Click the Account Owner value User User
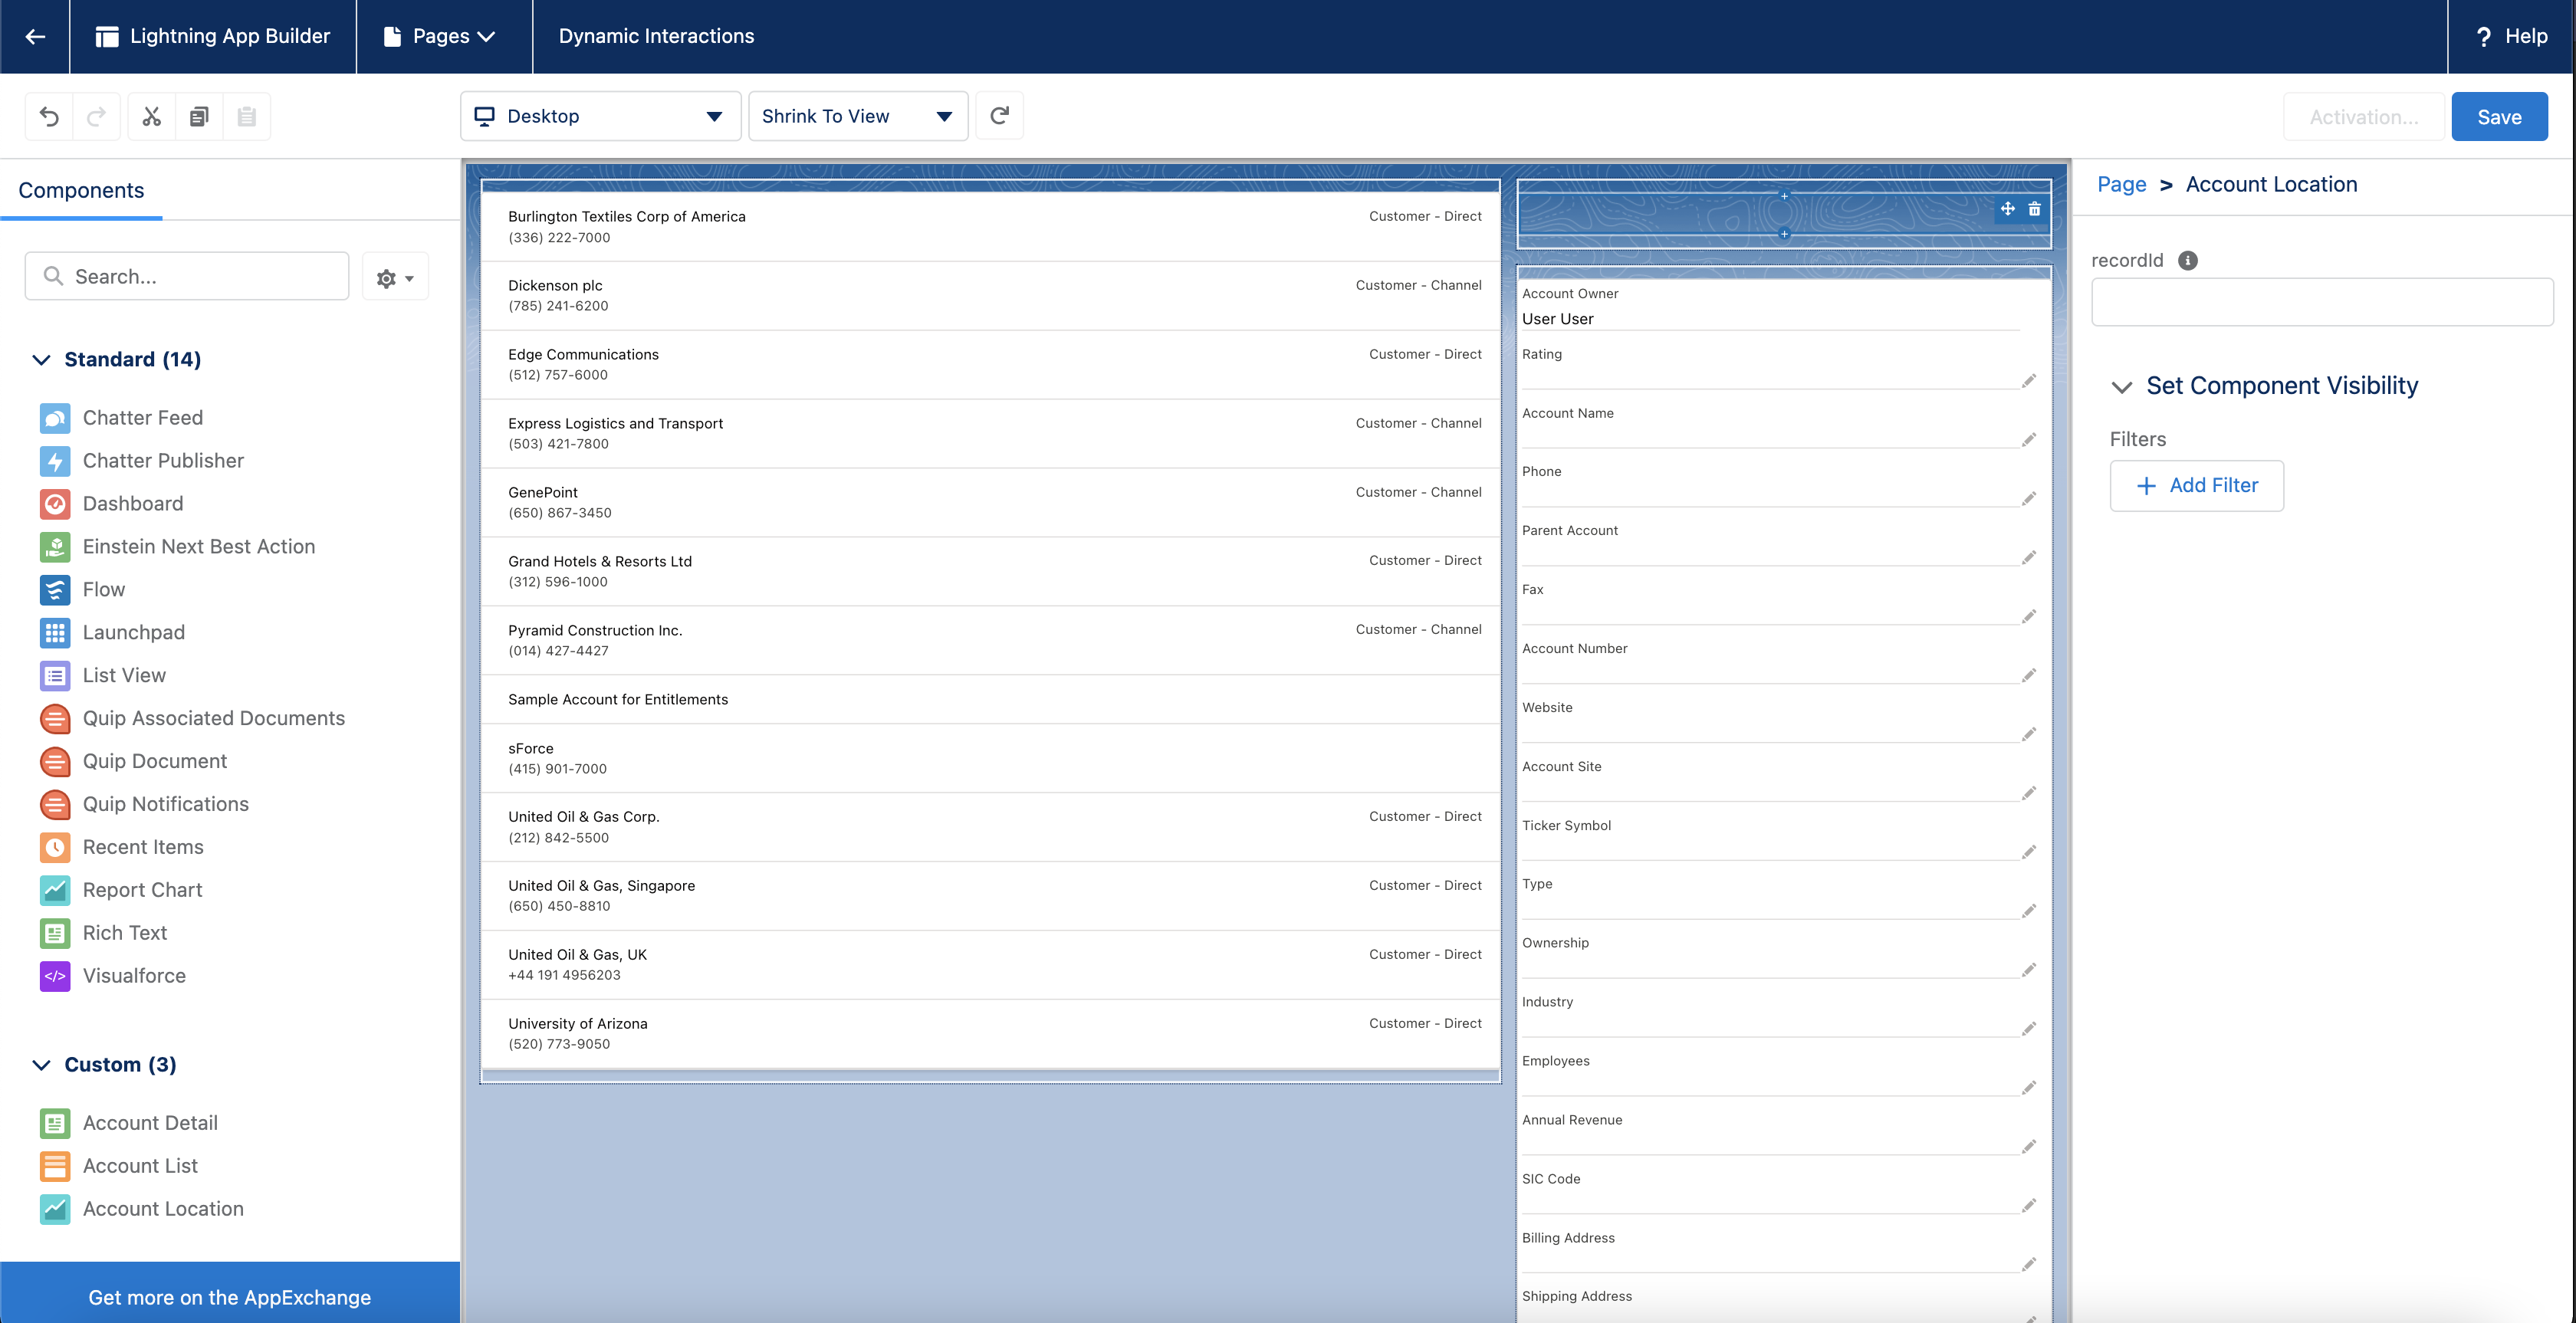Image resolution: width=2576 pixels, height=1323 pixels. tap(1557, 319)
